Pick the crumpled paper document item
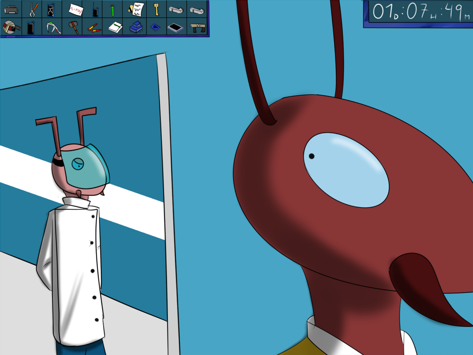Viewport: 473px width, 355px height. coord(137,9)
